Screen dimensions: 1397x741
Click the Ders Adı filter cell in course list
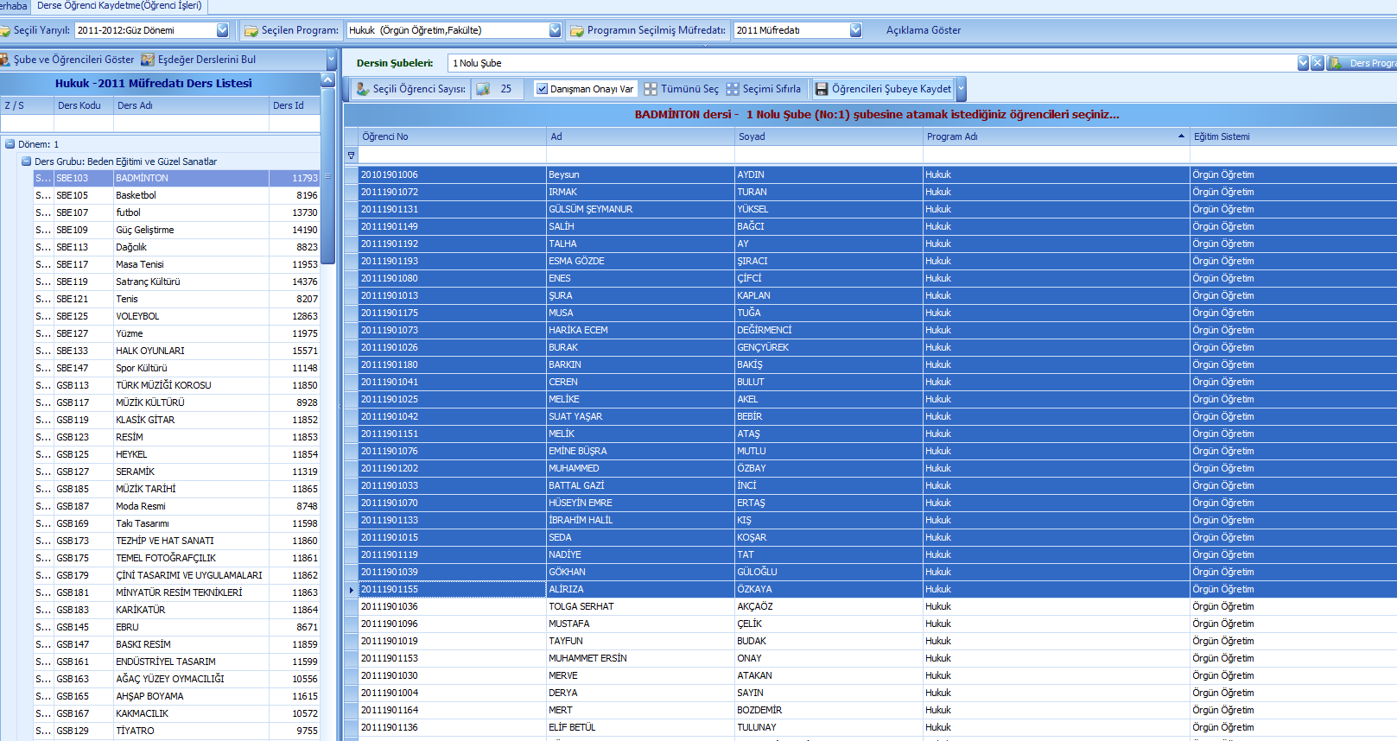pyautogui.click(x=191, y=123)
